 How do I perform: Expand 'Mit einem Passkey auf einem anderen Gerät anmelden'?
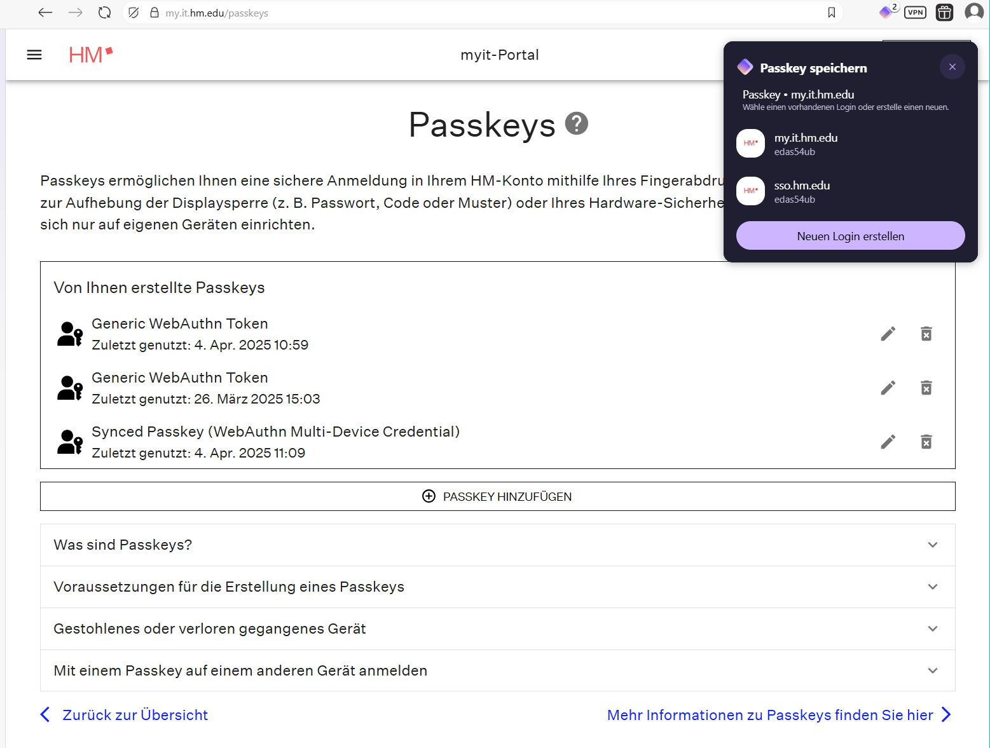click(x=497, y=670)
